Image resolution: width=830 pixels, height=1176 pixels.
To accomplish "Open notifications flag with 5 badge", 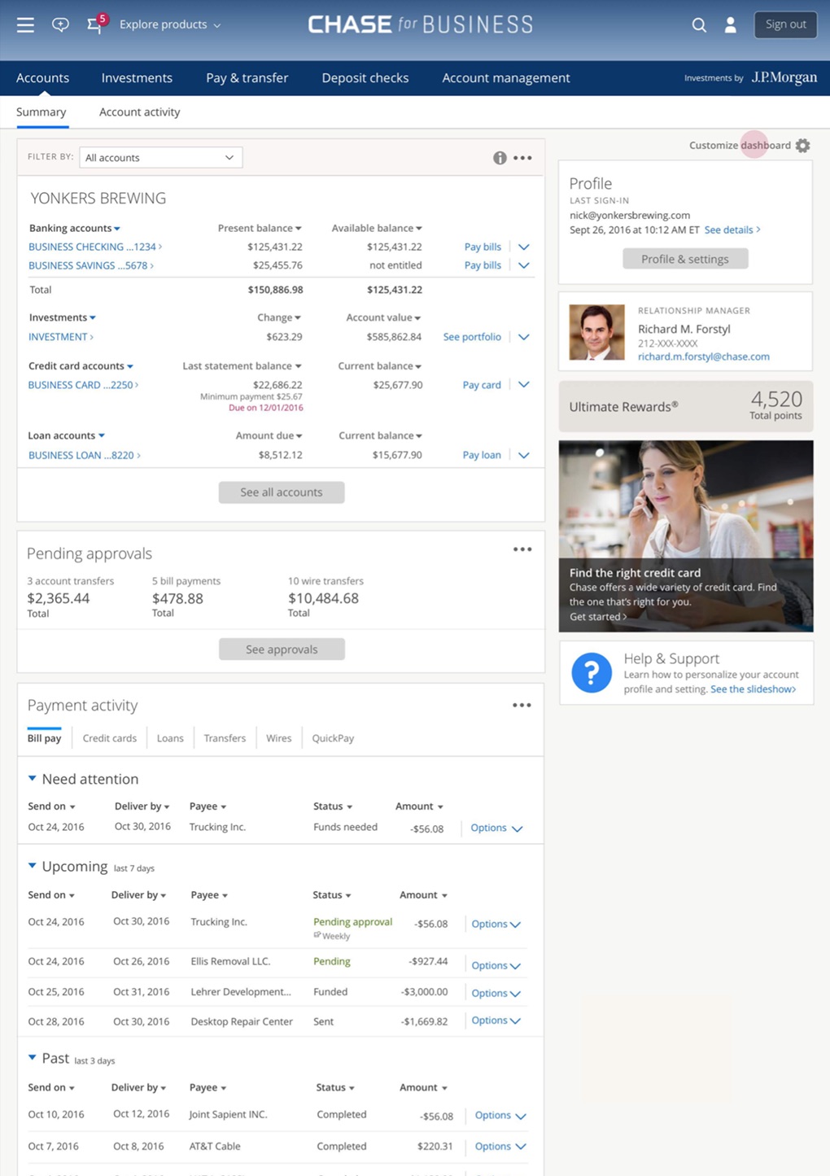I will (x=96, y=24).
